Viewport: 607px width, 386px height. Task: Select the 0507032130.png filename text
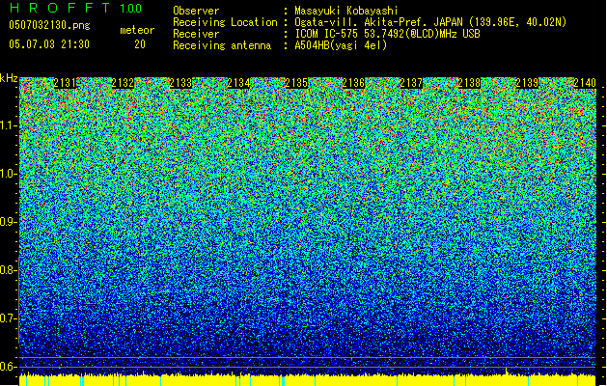point(49,25)
